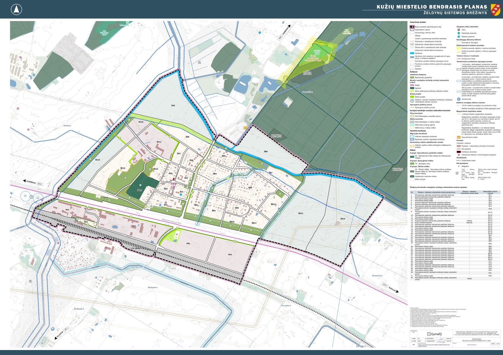The image size is (503, 355).
Task: Click the orange Dujų skirstymo stotis legend icon
Action: (459, 137)
